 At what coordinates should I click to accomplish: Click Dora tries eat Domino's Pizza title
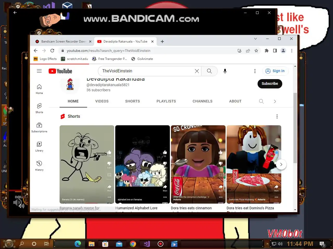pos(250,208)
